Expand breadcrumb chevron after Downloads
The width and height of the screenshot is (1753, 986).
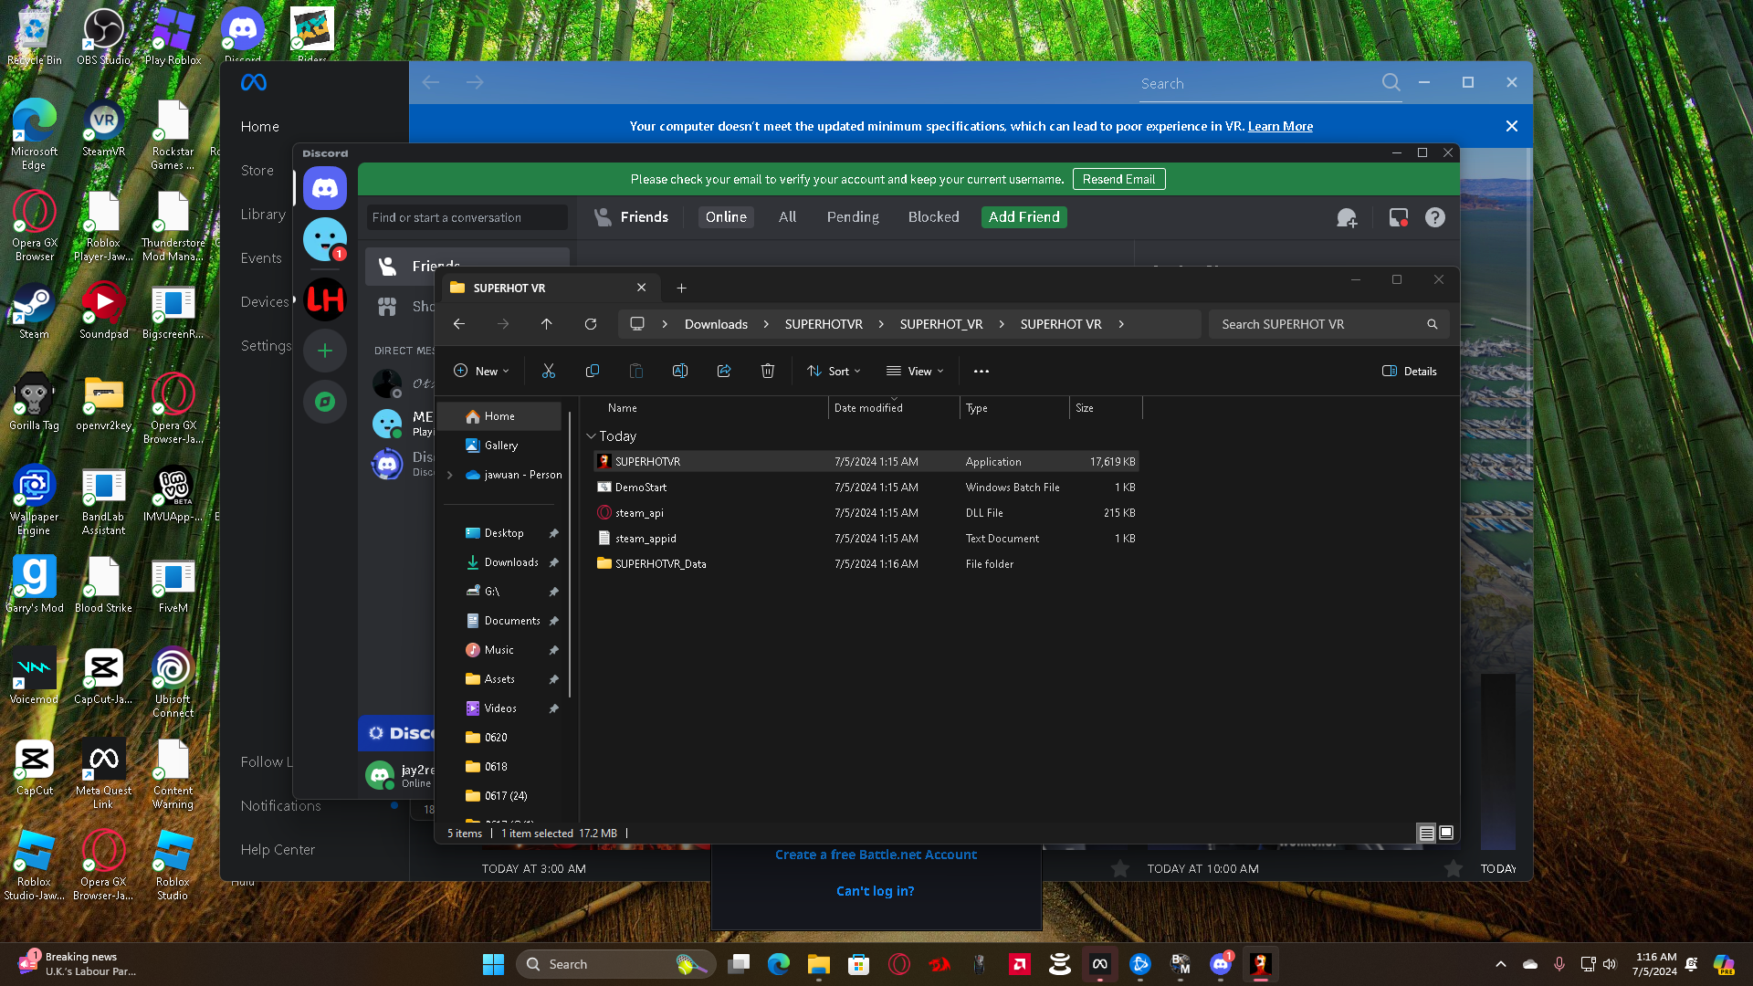(x=766, y=324)
